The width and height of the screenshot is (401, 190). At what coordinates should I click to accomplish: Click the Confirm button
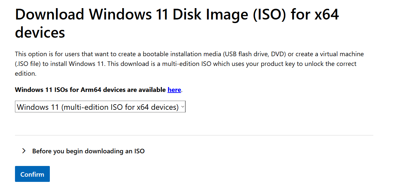(x=32, y=174)
